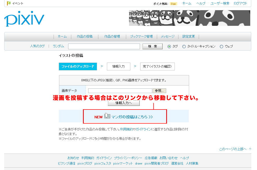This screenshot has height=170, width=257.
Task: Open ユーザー検索 in the top bar
Action: coord(220,3)
